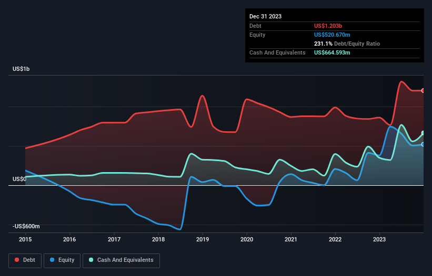Click the 2015 x-axis label
Screen dimensions: 432x276
click(25, 239)
